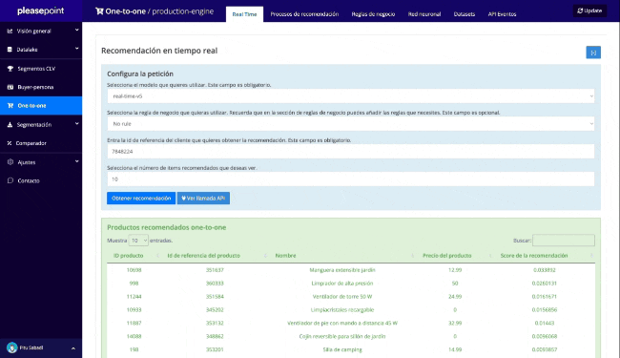Screen dimensions: 620x358
Task: Click the Ajustes gear icon
Action: (x=10, y=162)
